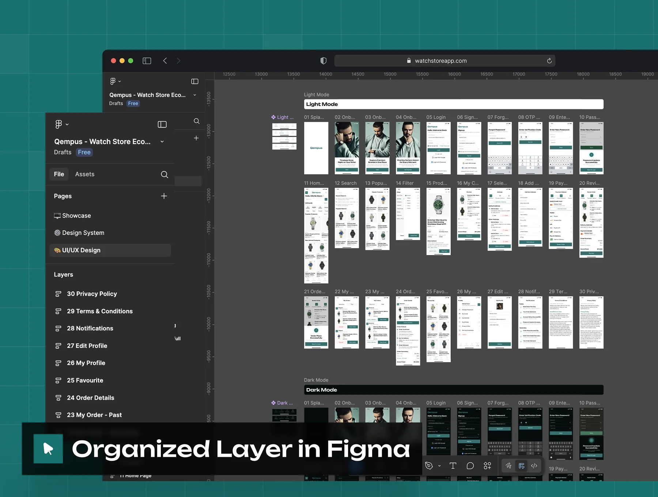The height and width of the screenshot is (497, 658).
Task: Select the Light Mode 05 Login frame thumbnail
Action: pyautogui.click(x=438, y=148)
